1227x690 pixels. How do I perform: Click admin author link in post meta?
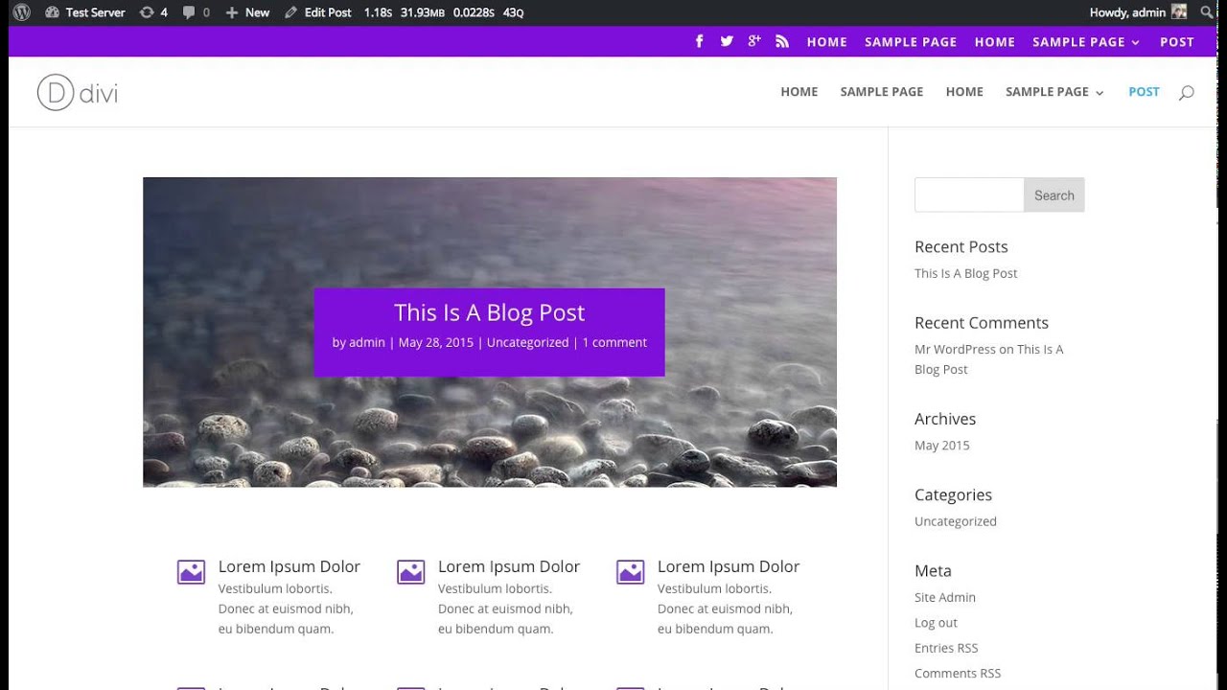pyautogui.click(x=367, y=342)
